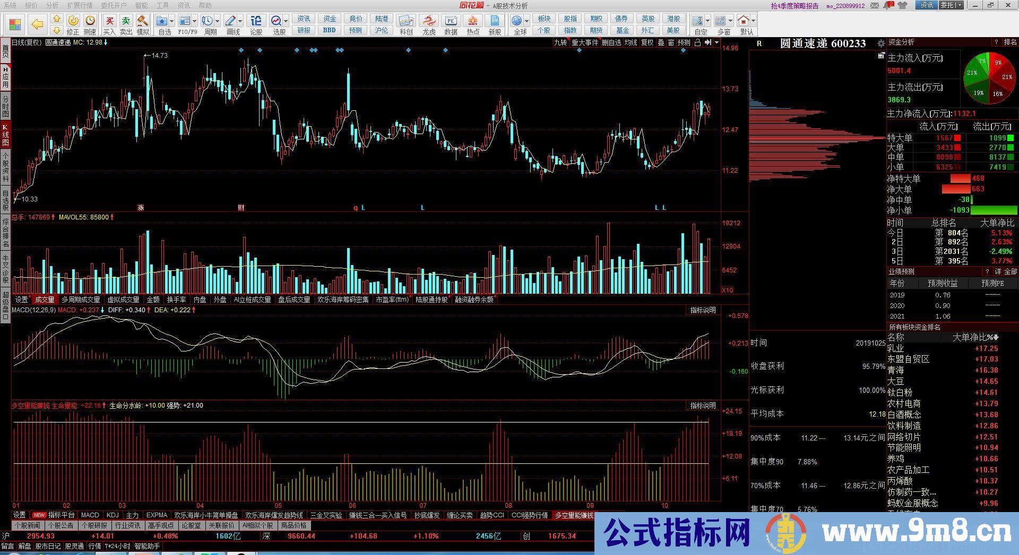Click the 周期 period clock icon

pyautogui.click(x=207, y=21)
